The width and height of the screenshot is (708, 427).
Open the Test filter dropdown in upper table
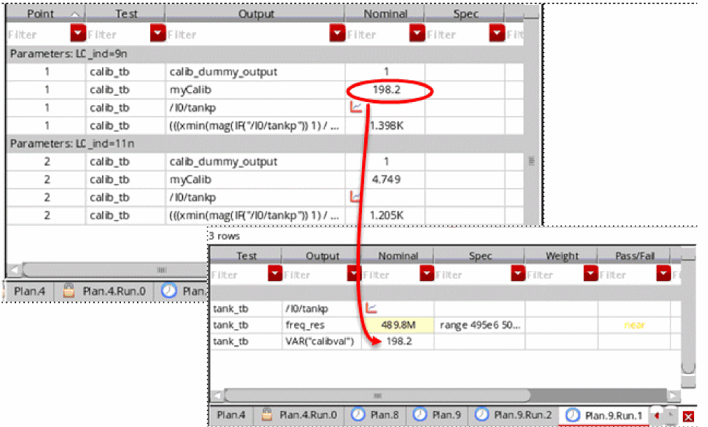(157, 33)
